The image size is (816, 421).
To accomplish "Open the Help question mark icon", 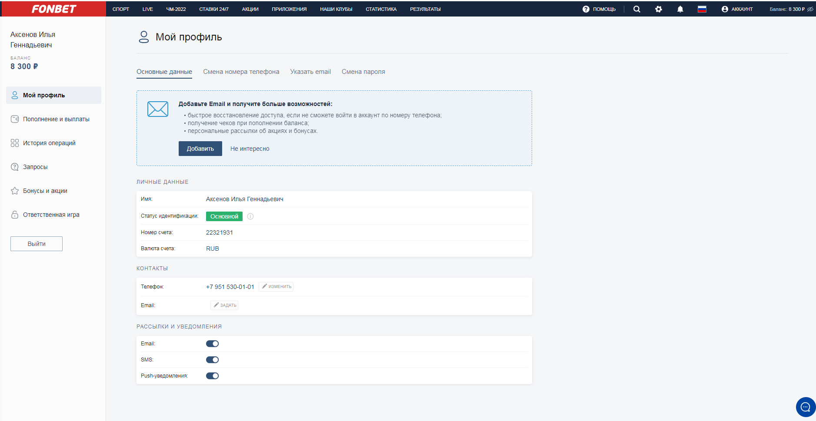I will [586, 9].
